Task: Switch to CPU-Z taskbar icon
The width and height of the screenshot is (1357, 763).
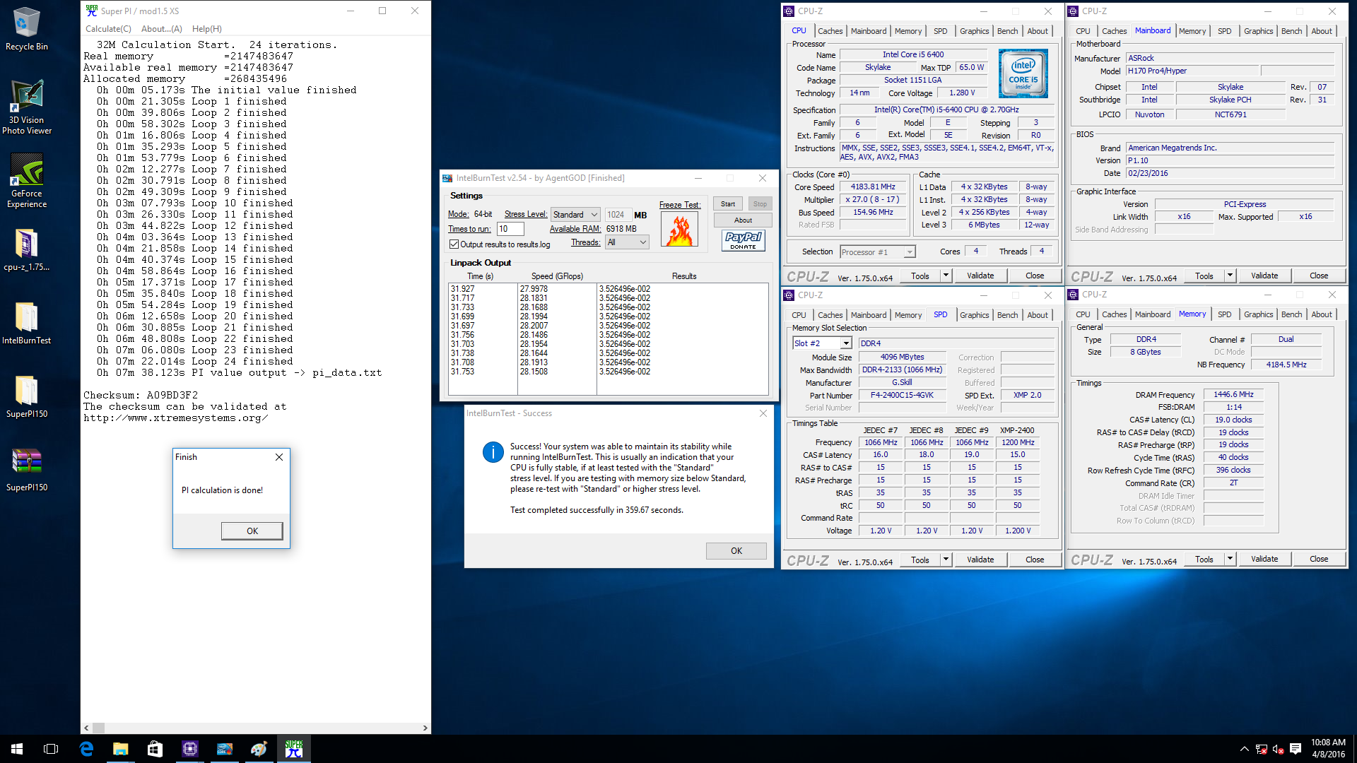Action: [x=189, y=749]
